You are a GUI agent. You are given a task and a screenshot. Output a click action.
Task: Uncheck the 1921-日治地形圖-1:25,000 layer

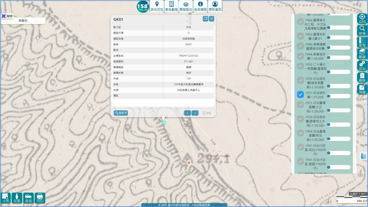tap(300, 95)
